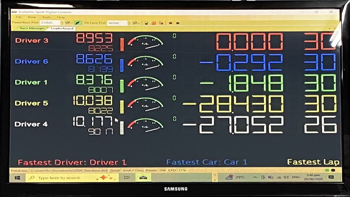Viewport: 350px width, 197px height.
Task: Select the Driver 1 name label
Action: [x=31, y=82]
